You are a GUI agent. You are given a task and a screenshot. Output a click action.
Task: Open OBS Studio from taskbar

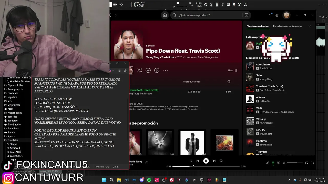point(164,180)
